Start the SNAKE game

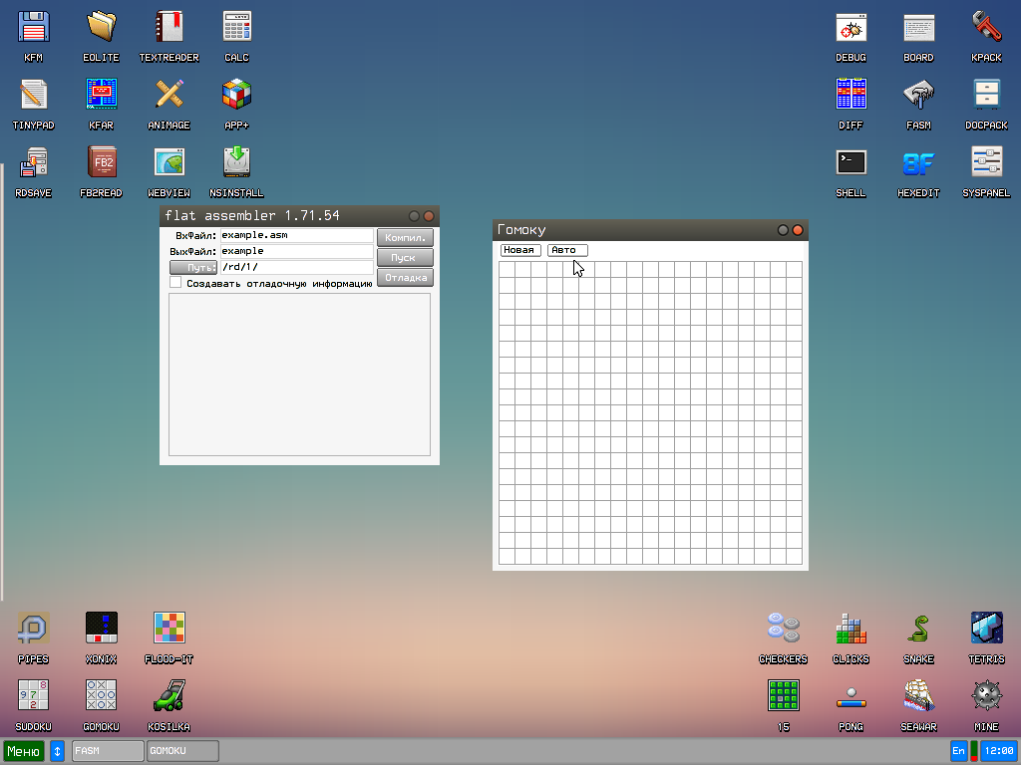(918, 632)
